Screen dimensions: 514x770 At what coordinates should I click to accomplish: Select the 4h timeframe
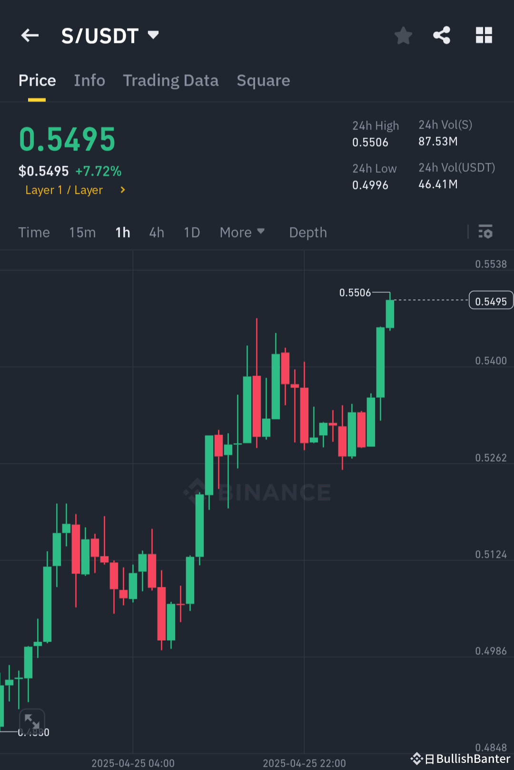click(156, 233)
